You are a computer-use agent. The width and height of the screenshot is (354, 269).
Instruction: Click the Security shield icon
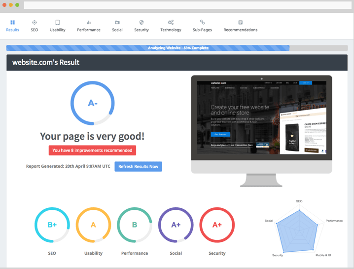(142, 22)
